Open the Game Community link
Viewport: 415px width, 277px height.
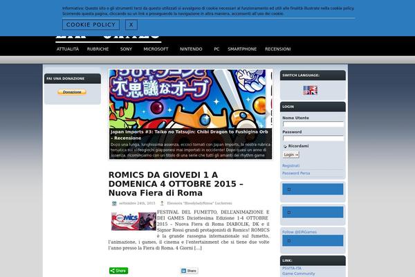[299, 274]
